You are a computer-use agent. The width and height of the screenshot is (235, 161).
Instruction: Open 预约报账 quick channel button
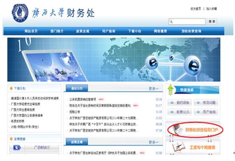point(180,103)
